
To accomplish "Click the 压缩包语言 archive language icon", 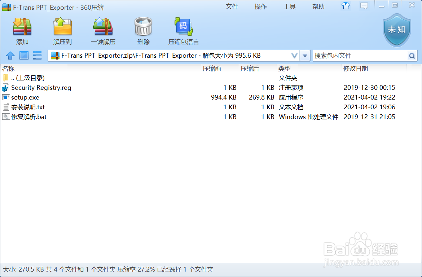I will click(184, 26).
